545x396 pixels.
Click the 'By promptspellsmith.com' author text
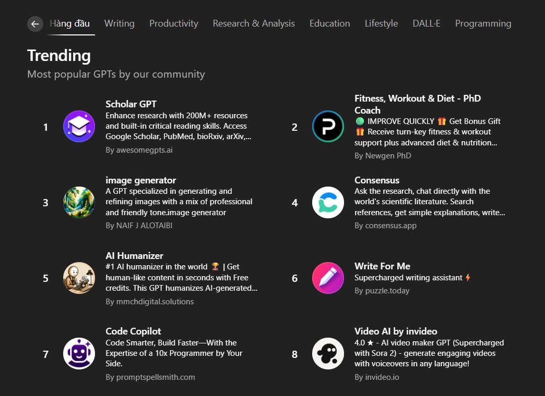150,377
